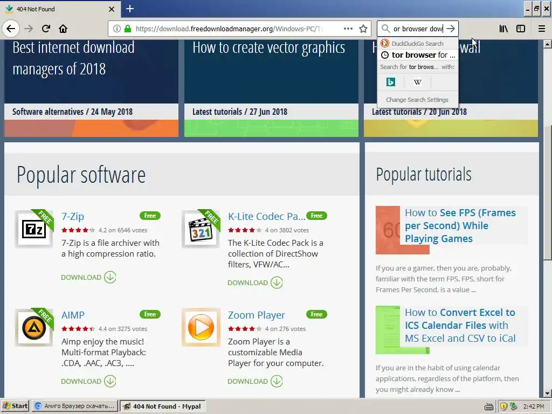This screenshot has height=414, width=552.
Task: Click the 7-Zip title link
Action: [x=73, y=216]
